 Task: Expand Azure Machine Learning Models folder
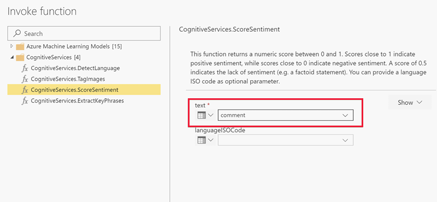click(x=11, y=46)
